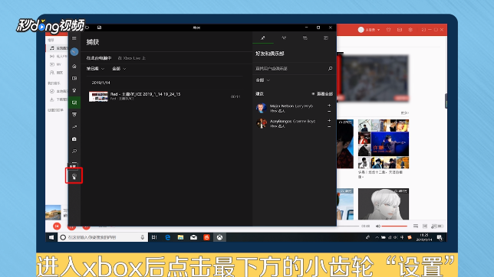Launch Edge from the taskbar
Screen dimensions: 494x277
pyautogui.click(x=167, y=237)
